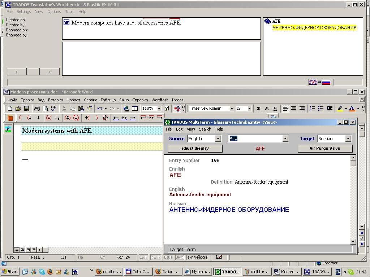Open the Сервис menu in Word
Screen dimensions: 370x277
[90, 100]
